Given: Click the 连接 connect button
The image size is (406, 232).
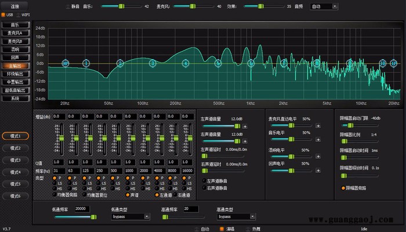Looking at the screenshot, I should point(15,6).
